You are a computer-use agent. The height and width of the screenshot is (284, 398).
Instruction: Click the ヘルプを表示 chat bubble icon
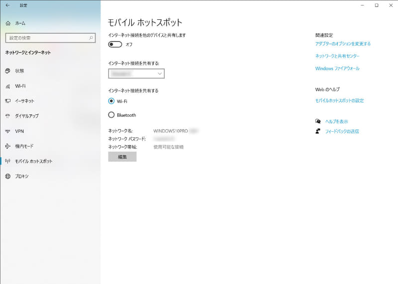[318, 121]
